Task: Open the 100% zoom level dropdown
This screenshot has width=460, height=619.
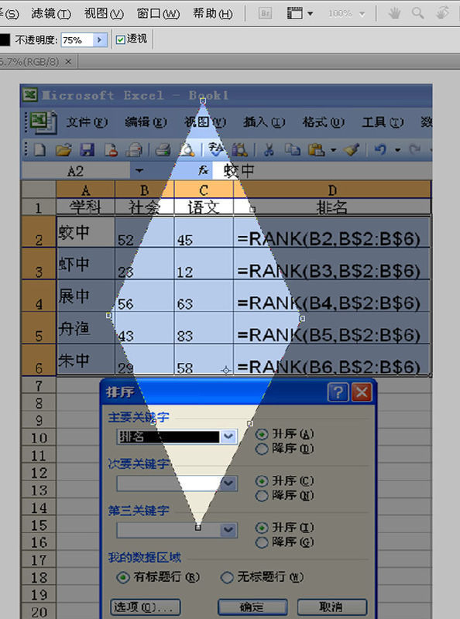Action: [x=362, y=14]
